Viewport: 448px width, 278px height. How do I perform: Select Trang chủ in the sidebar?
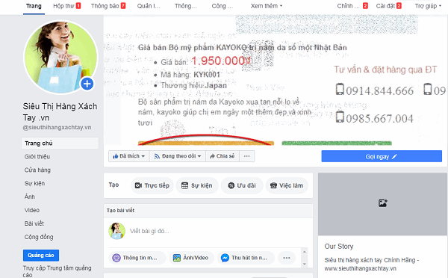tap(60, 143)
